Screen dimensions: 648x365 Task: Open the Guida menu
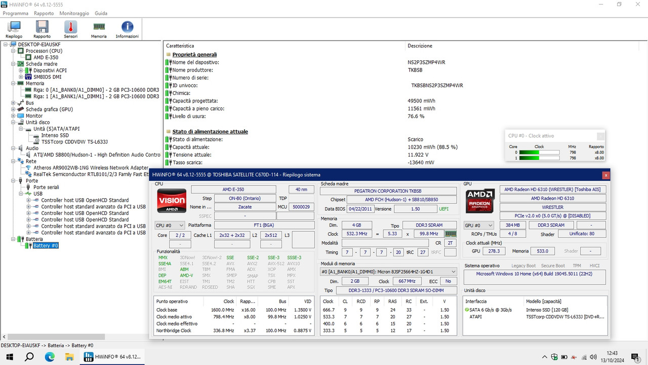pos(101,13)
